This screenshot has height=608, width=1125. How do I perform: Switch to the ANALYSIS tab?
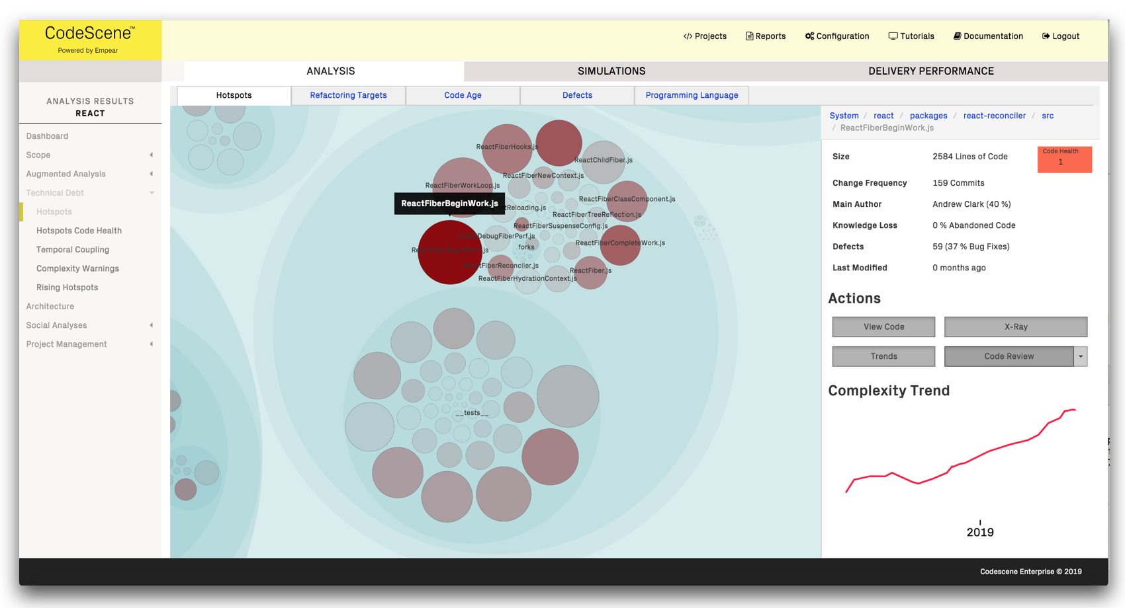[324, 71]
